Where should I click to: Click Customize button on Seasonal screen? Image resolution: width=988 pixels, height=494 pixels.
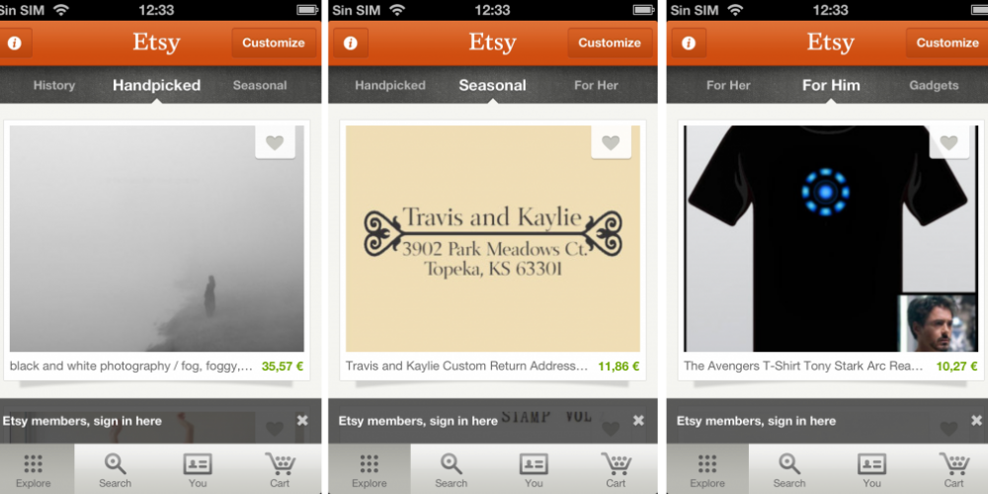point(610,42)
